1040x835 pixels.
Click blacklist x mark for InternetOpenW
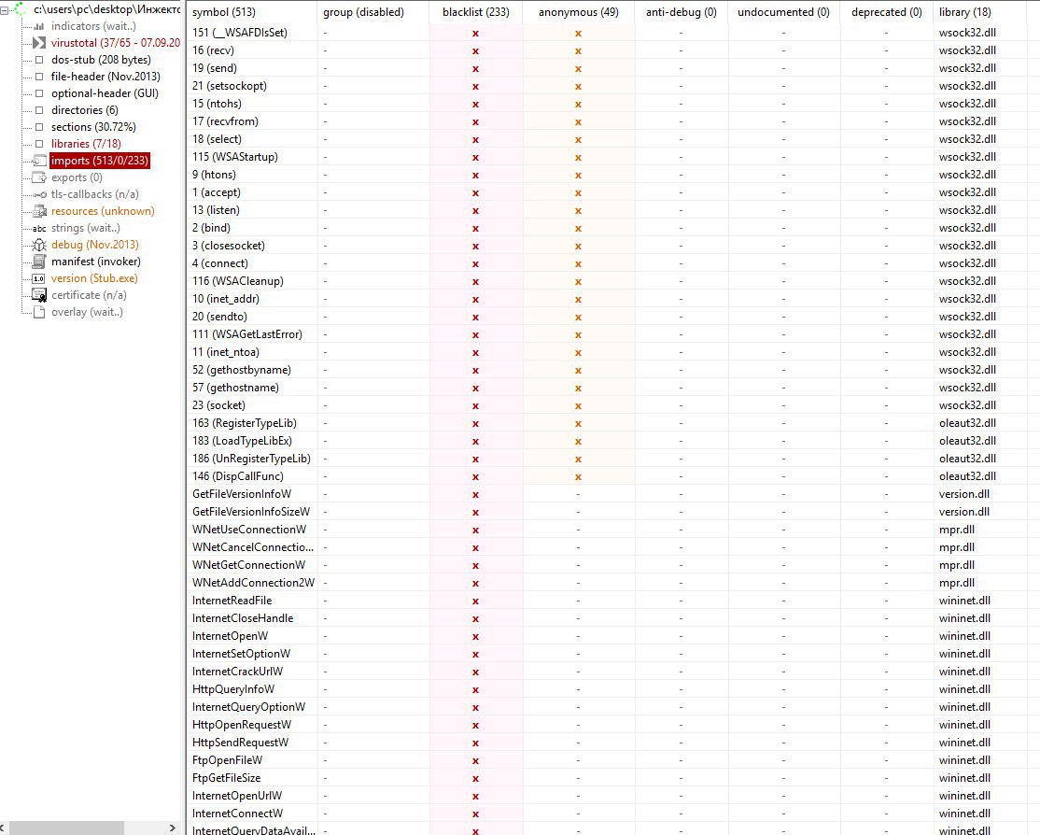pyautogui.click(x=475, y=637)
